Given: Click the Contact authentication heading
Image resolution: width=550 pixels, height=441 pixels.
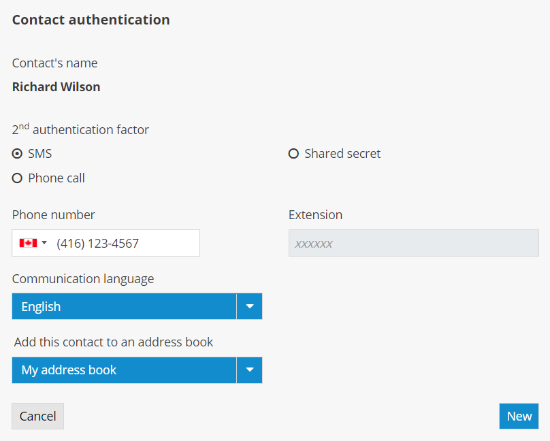Looking at the screenshot, I should [91, 20].
